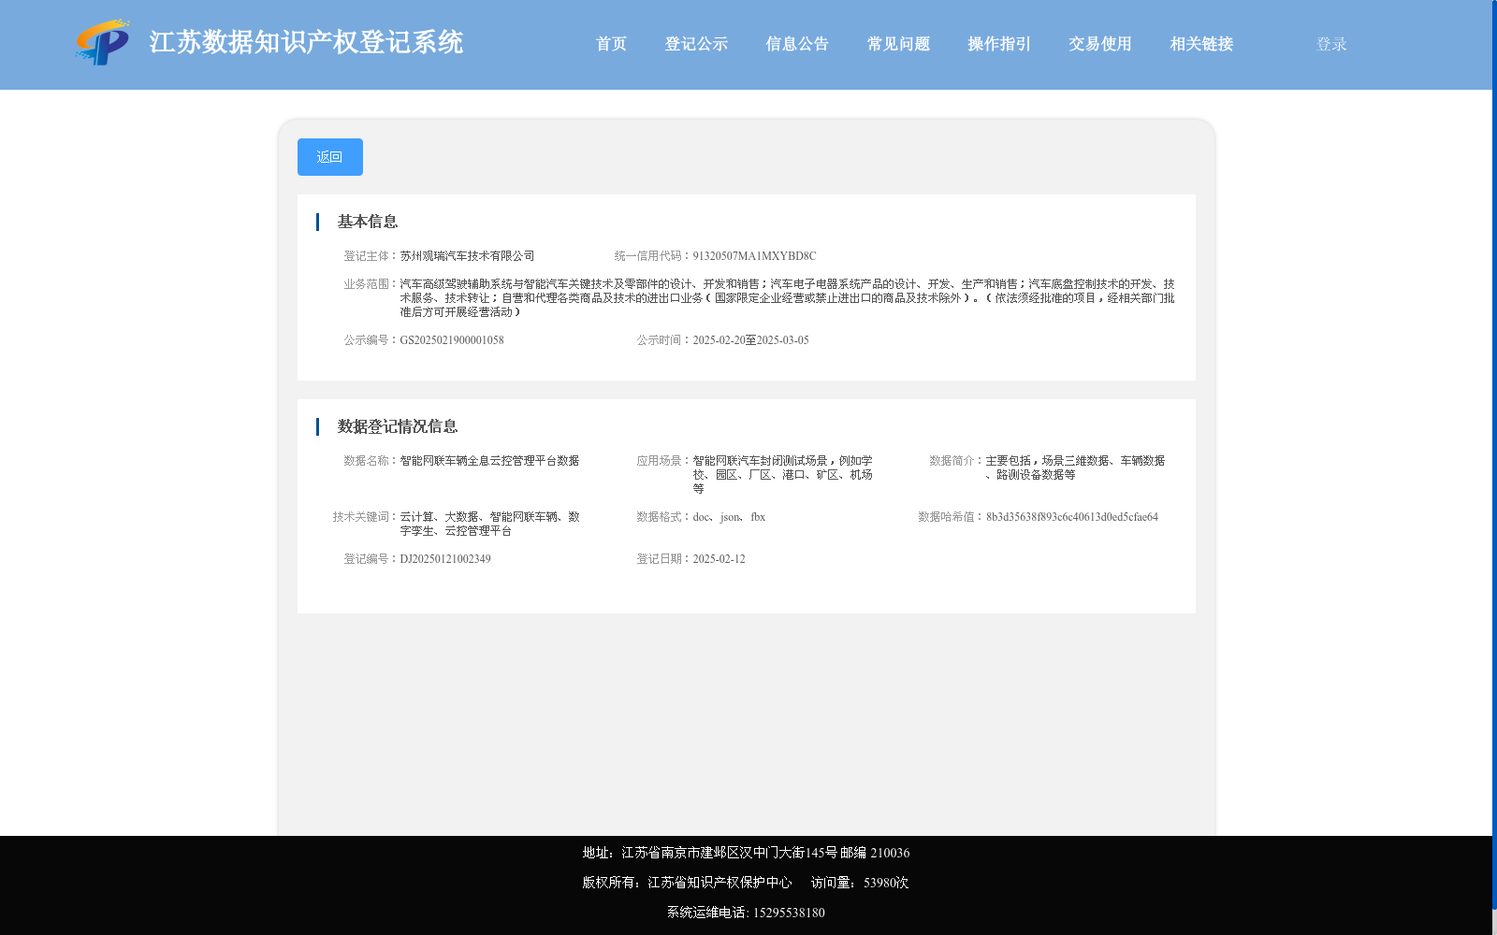The width and height of the screenshot is (1497, 935).
Task: Select the footer address line
Action: click(746, 853)
